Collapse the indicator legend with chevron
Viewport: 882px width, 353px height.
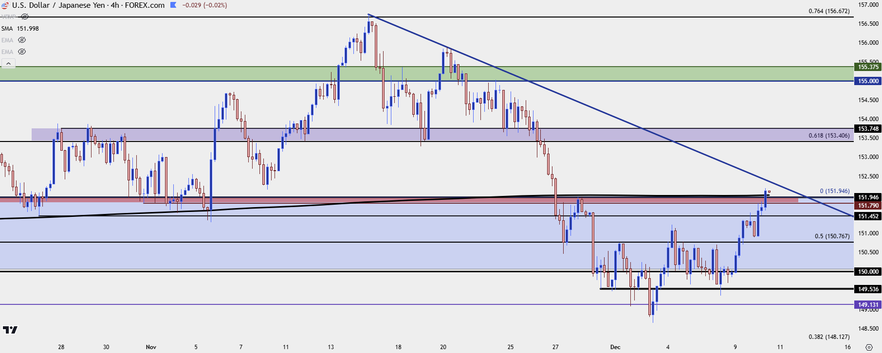tap(8, 63)
